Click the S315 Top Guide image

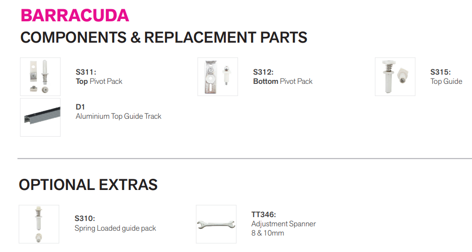[395, 77]
